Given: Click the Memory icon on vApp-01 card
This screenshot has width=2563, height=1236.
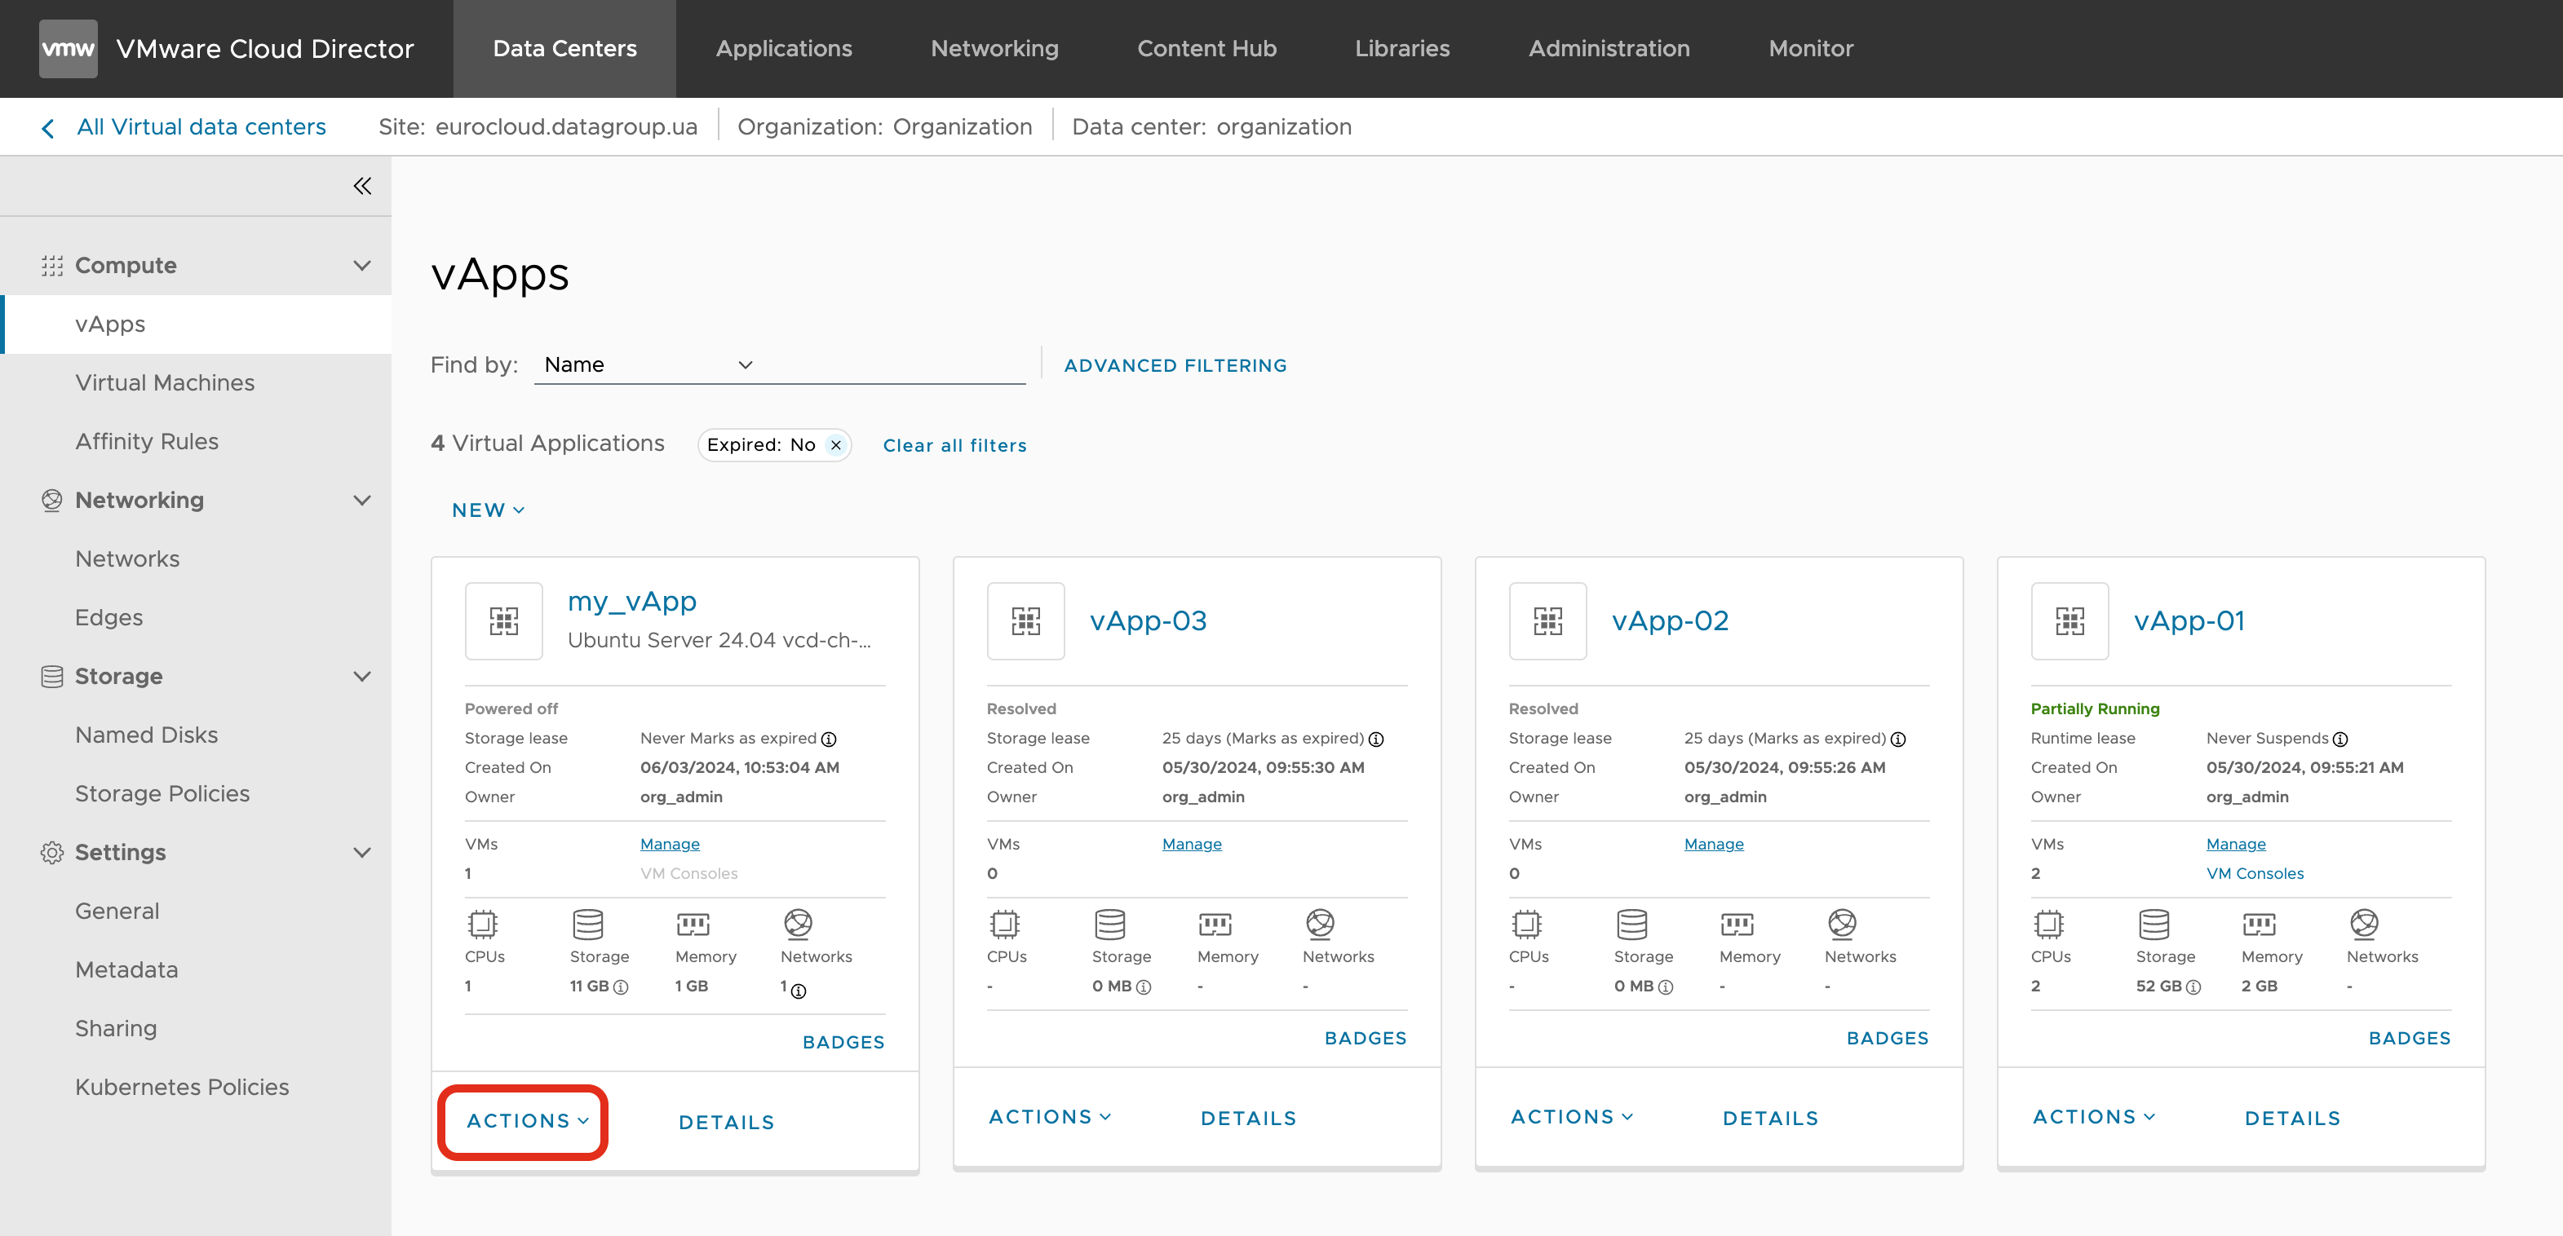Looking at the screenshot, I should pos(2260,925).
